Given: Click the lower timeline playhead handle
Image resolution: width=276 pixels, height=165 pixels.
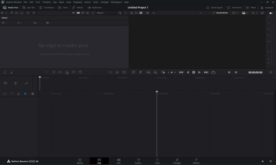Looking at the screenshot, I should (157, 92).
